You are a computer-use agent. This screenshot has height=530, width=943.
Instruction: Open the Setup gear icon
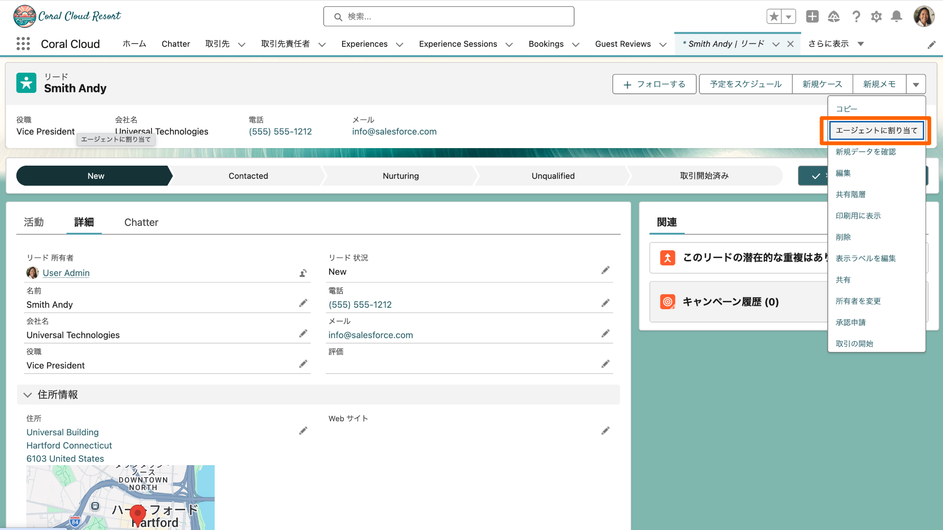pyautogui.click(x=876, y=17)
